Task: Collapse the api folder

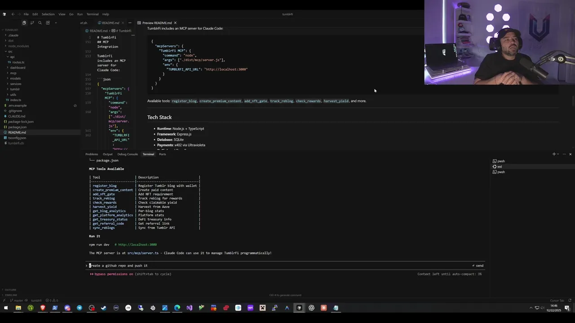Action: click(12, 57)
